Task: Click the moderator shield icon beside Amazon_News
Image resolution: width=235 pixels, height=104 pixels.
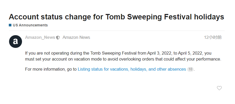Action: [x=58, y=38]
